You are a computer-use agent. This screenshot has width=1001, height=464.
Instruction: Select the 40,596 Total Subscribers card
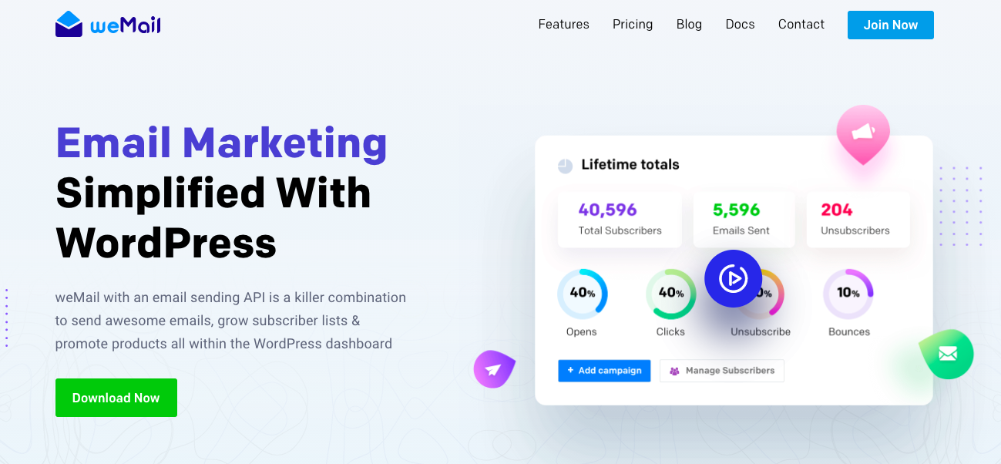[620, 219]
